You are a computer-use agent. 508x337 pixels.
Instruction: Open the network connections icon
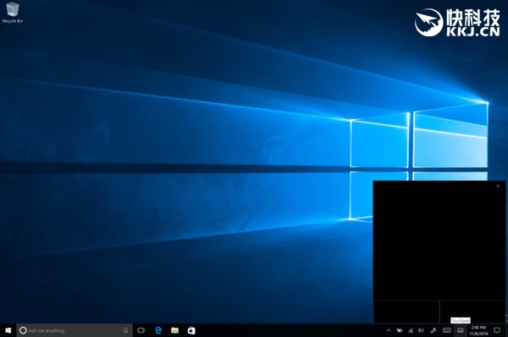pos(411,330)
